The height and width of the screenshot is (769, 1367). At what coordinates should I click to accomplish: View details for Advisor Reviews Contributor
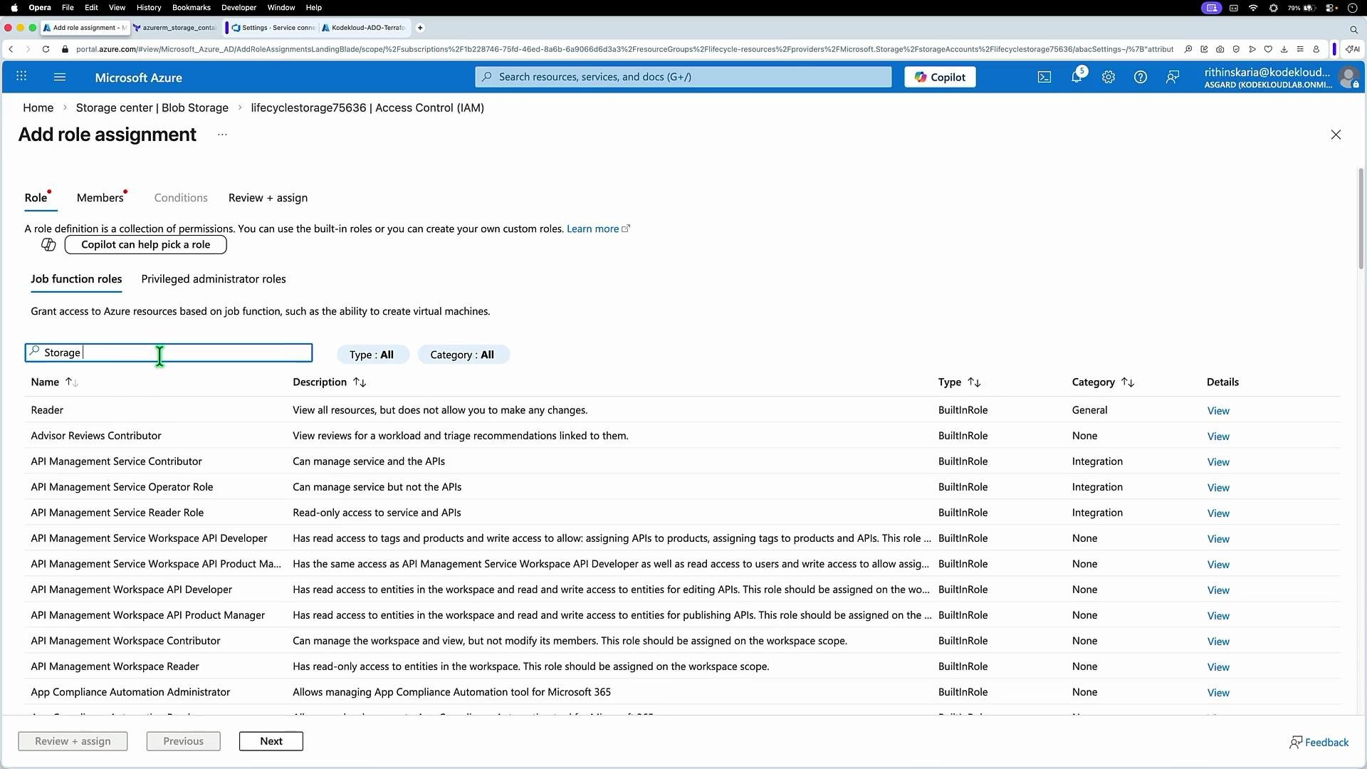(1218, 436)
